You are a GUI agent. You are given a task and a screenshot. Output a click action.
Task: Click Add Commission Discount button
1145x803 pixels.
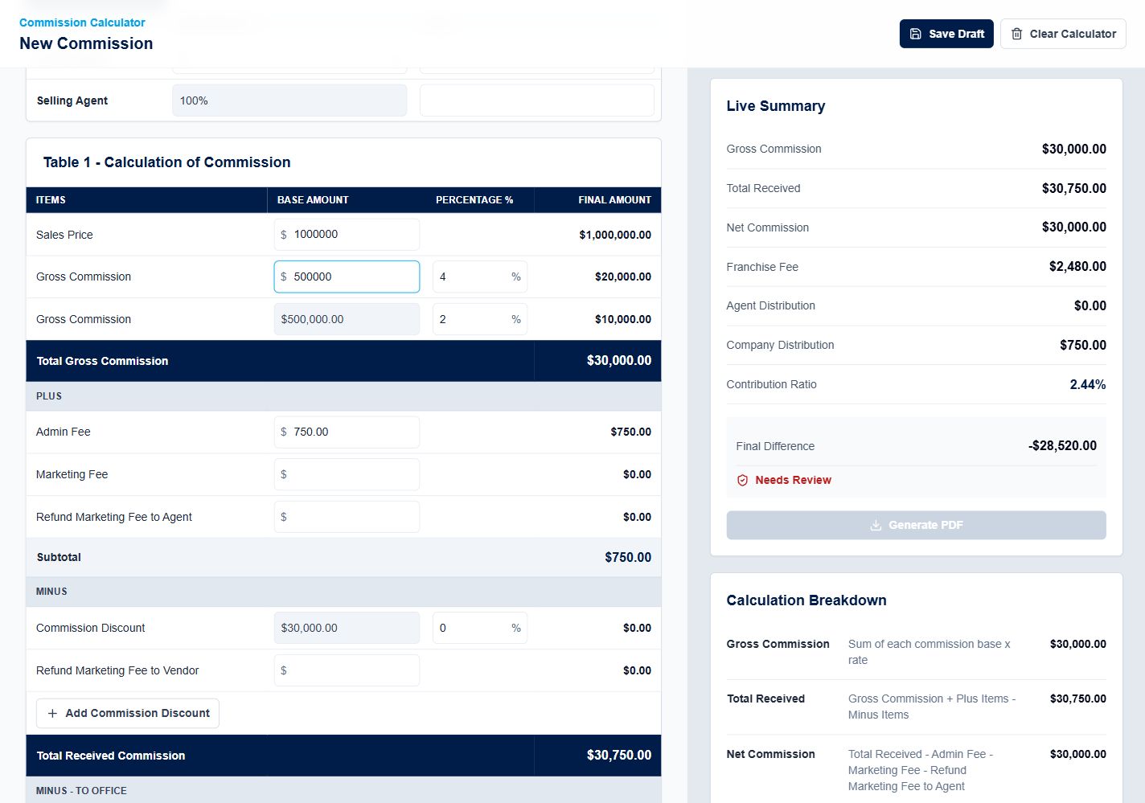128,713
